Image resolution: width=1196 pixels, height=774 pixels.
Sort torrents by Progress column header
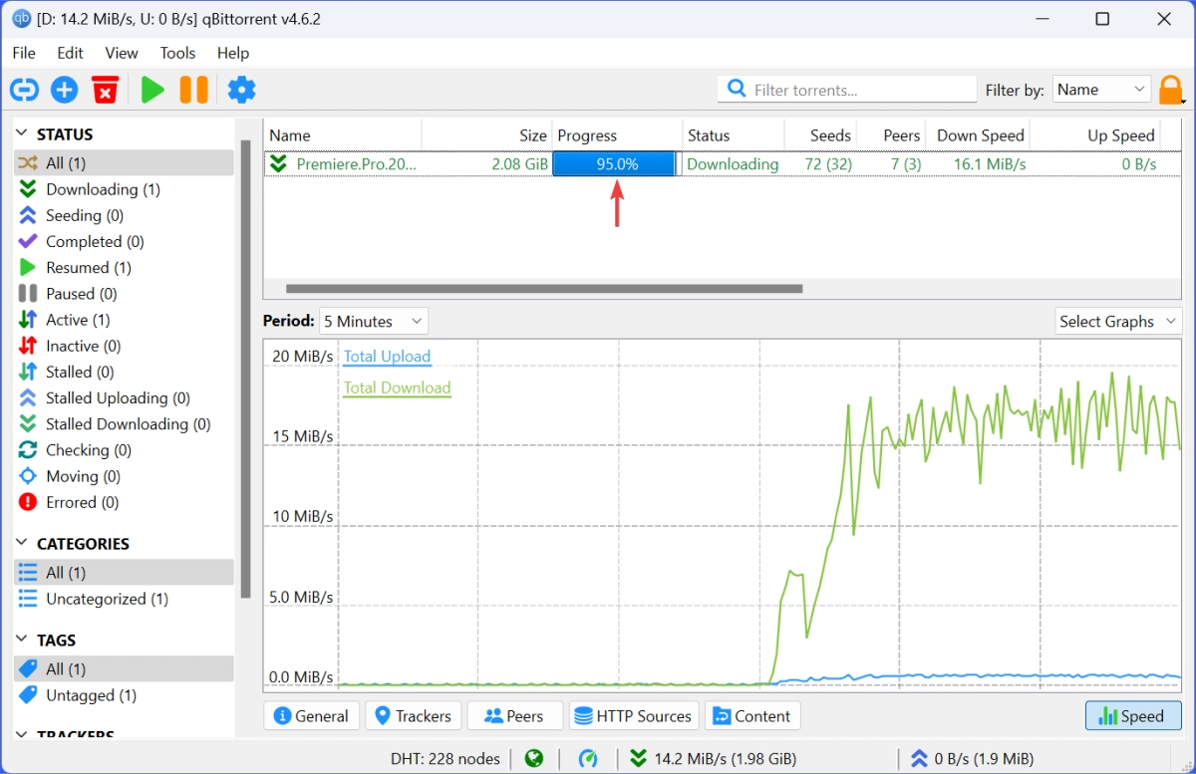(618, 135)
